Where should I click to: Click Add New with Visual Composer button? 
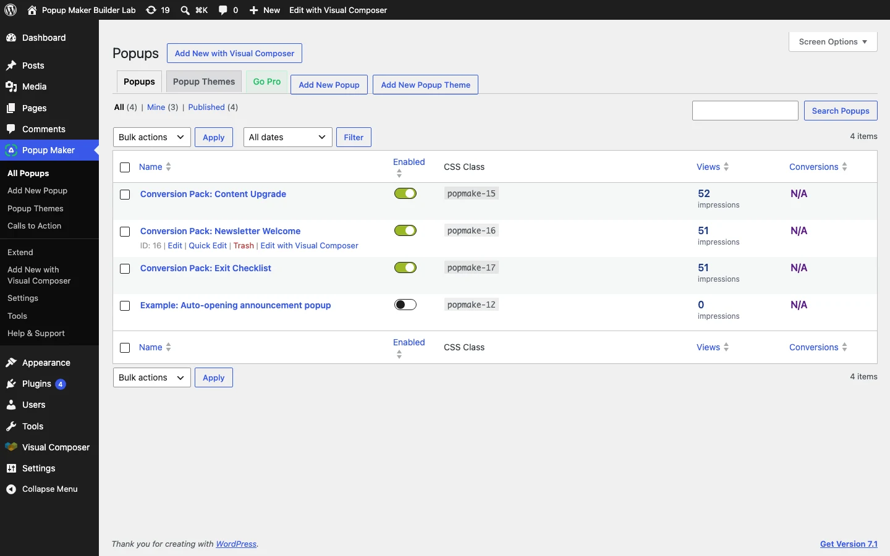[235, 53]
